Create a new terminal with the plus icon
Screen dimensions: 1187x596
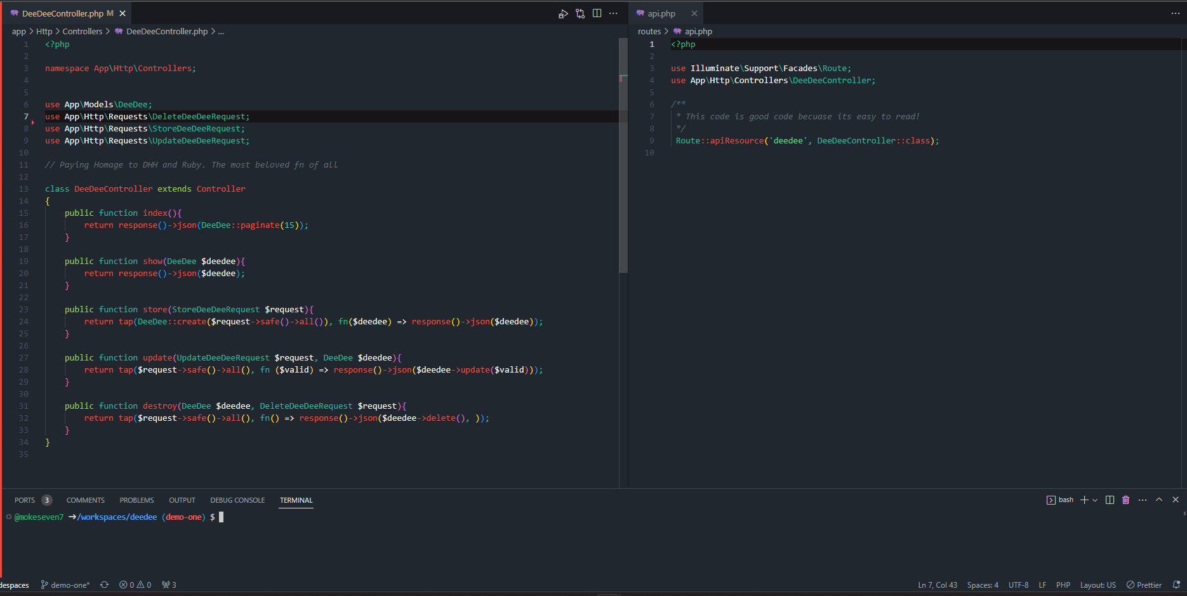click(1084, 500)
